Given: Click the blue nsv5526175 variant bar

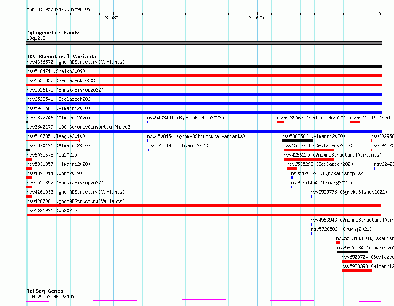Looking at the screenshot, I should (x=204, y=94).
